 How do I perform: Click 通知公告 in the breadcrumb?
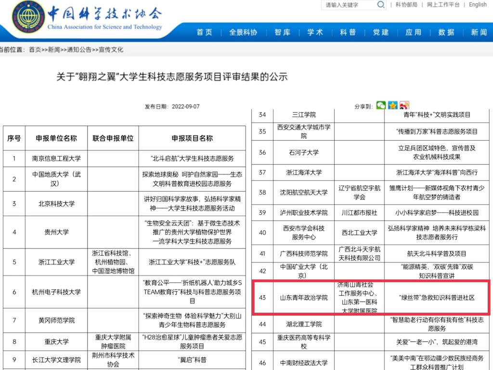[x=79, y=50]
